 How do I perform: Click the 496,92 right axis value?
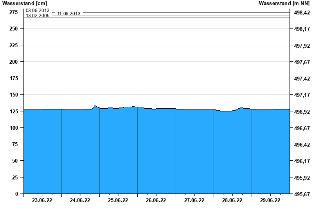click(x=302, y=112)
